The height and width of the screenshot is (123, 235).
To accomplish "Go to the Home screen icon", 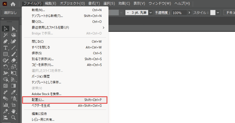I will click(13, 4).
